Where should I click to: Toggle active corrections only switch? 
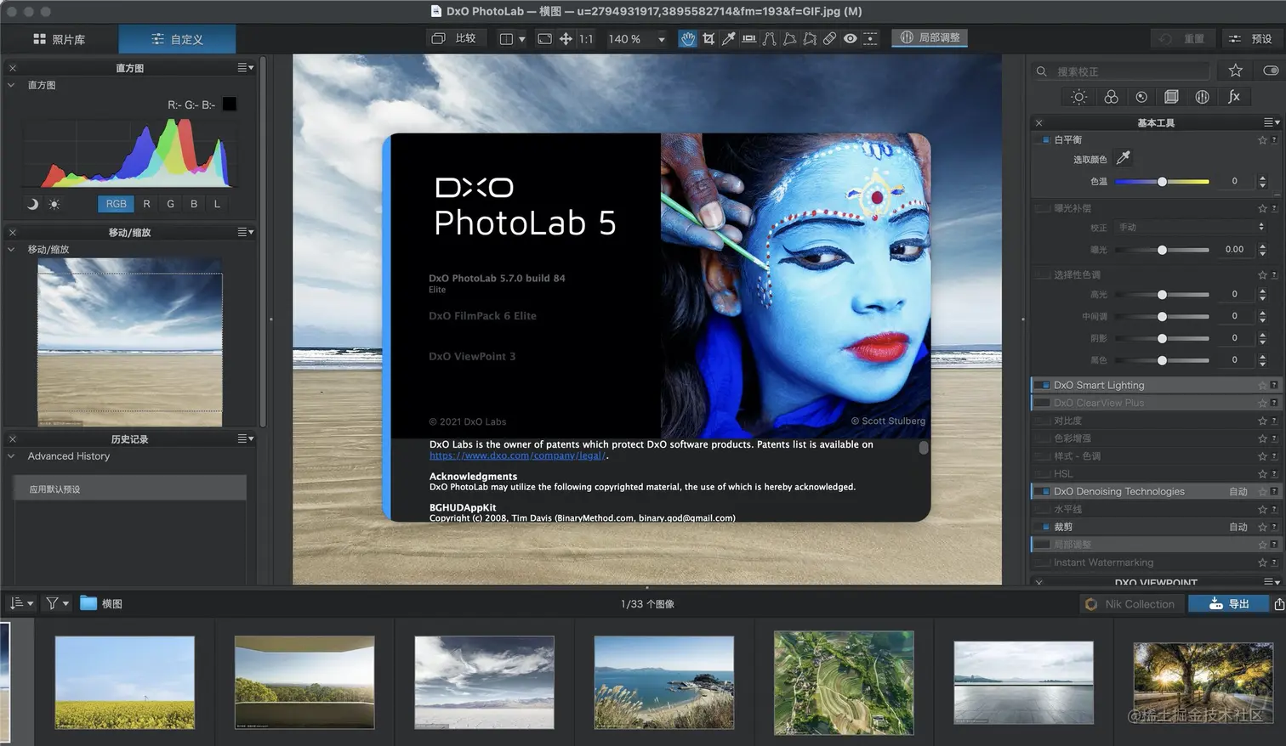tap(1271, 71)
